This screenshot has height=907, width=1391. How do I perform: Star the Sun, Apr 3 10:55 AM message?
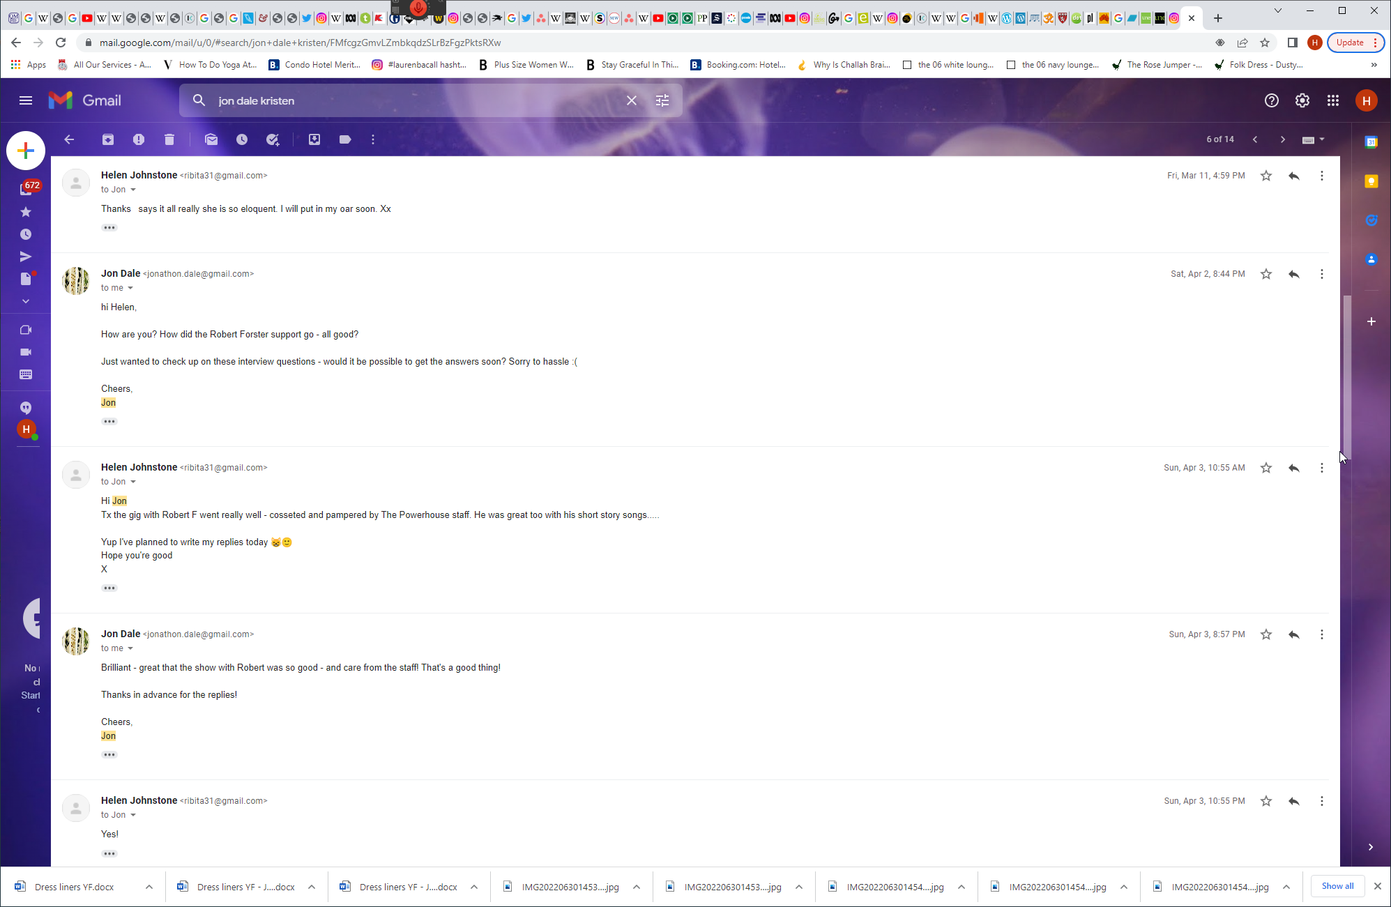(x=1266, y=468)
